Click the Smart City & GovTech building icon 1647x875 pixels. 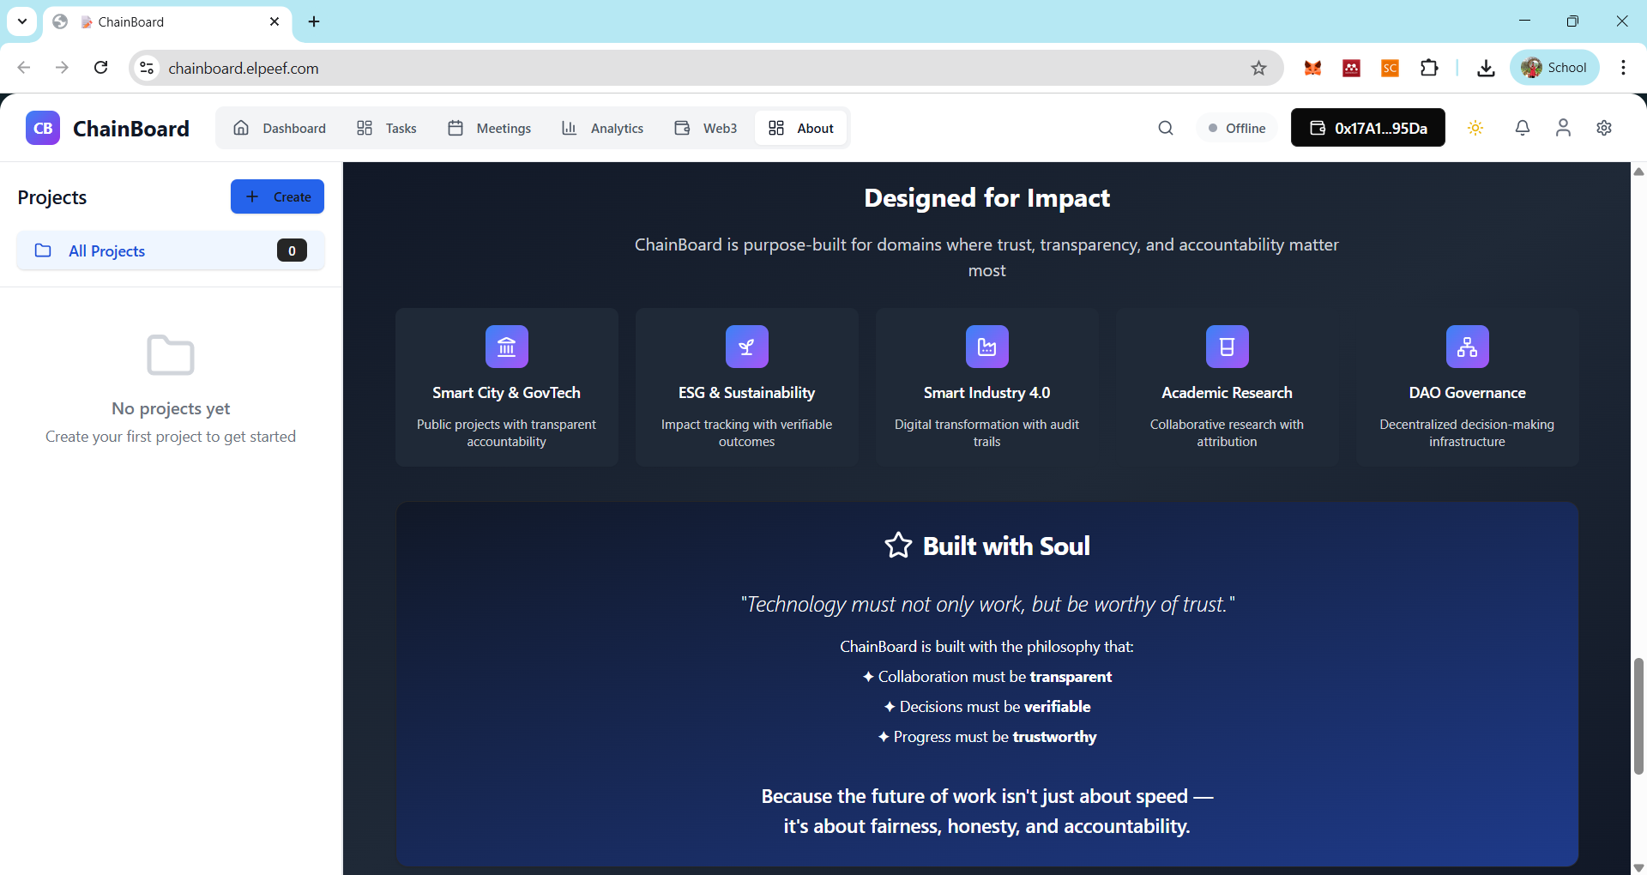[507, 347]
